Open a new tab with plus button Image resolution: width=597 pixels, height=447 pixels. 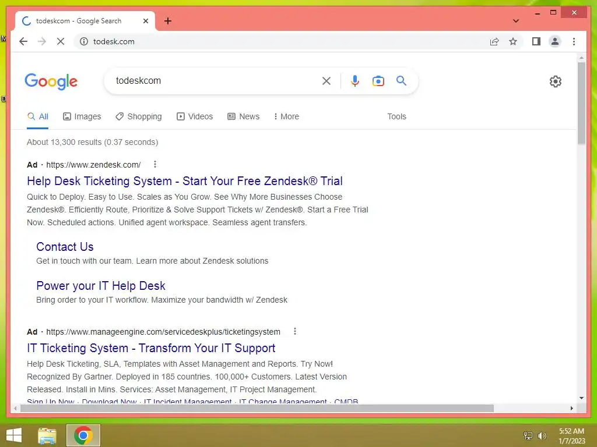168,21
